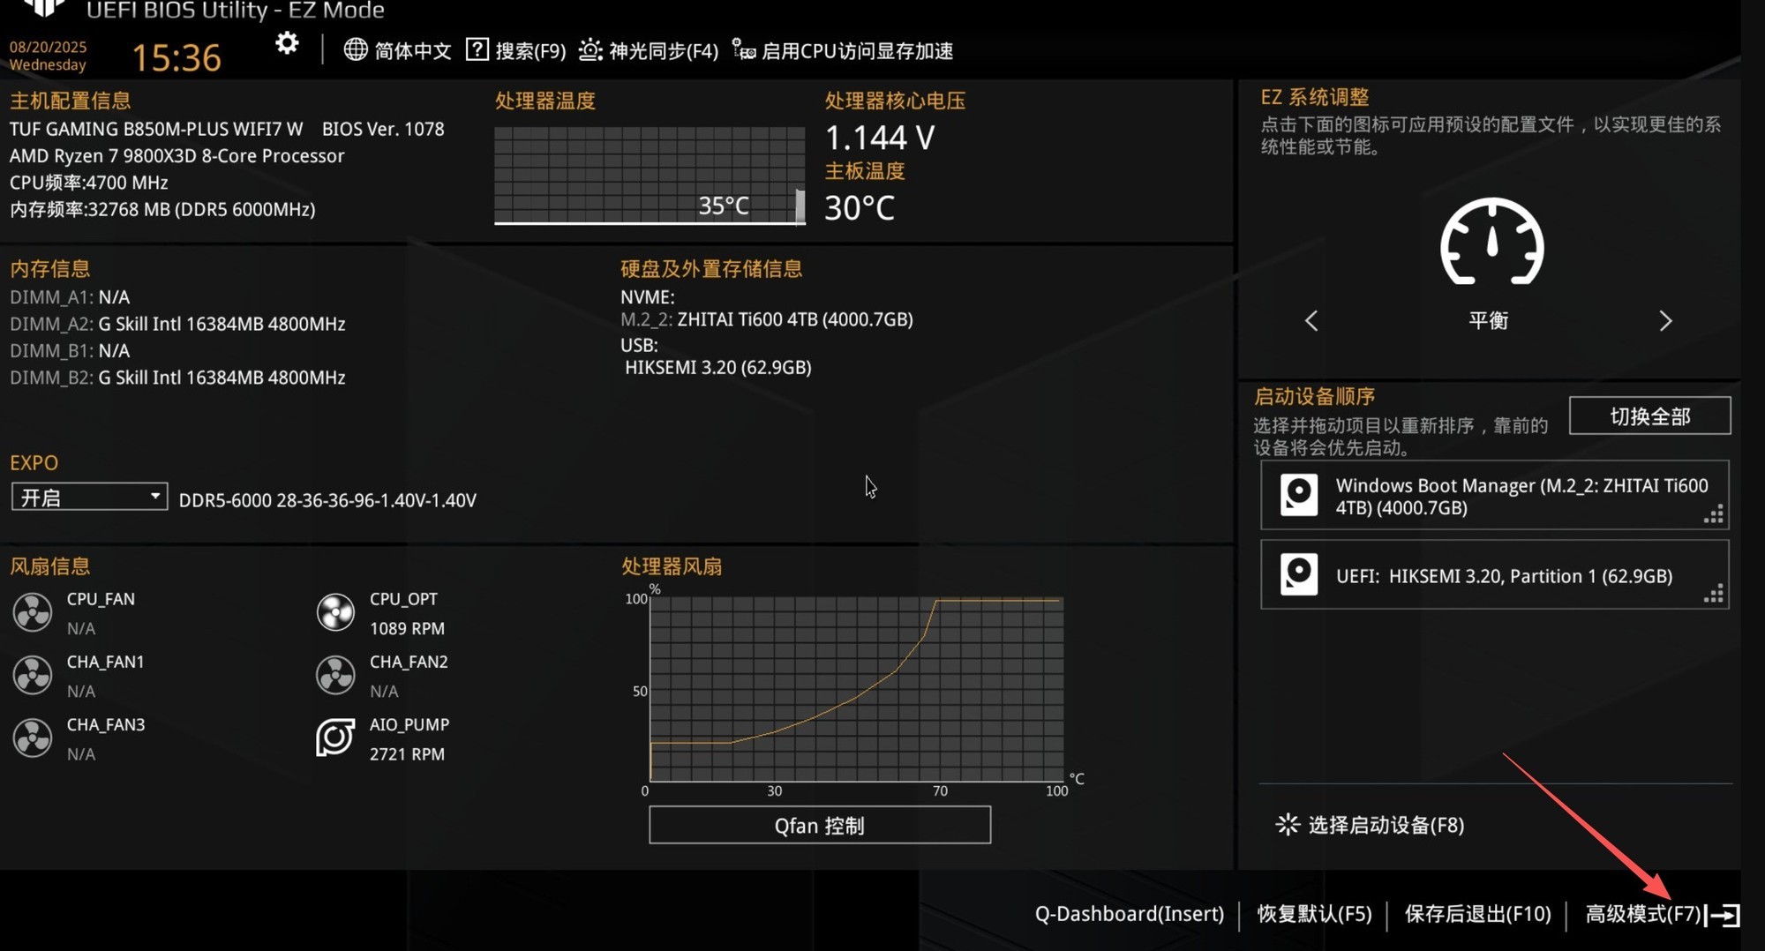Click the EZ tuning speedometer gauge icon

tap(1491, 242)
